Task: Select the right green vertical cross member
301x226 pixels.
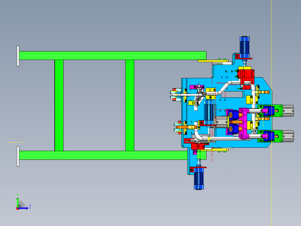Action: tap(130, 105)
